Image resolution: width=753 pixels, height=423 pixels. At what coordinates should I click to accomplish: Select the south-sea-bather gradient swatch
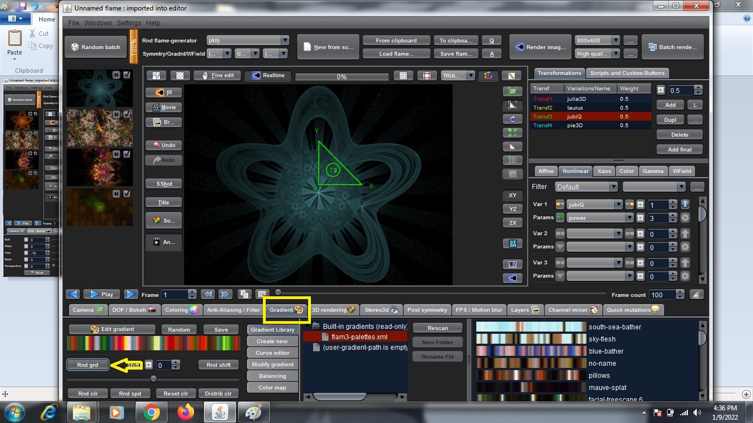point(531,327)
